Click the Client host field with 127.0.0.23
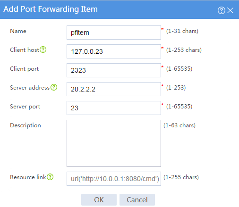 (x=114, y=51)
